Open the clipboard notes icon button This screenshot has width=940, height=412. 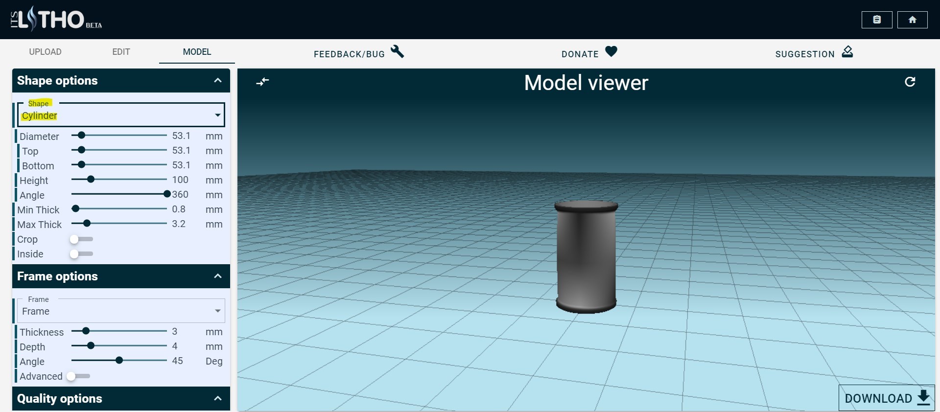coord(877,20)
